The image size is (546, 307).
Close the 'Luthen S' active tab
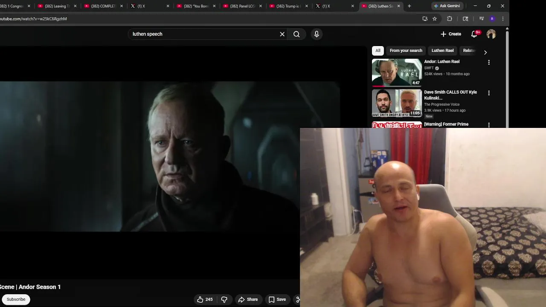pyautogui.click(x=399, y=6)
